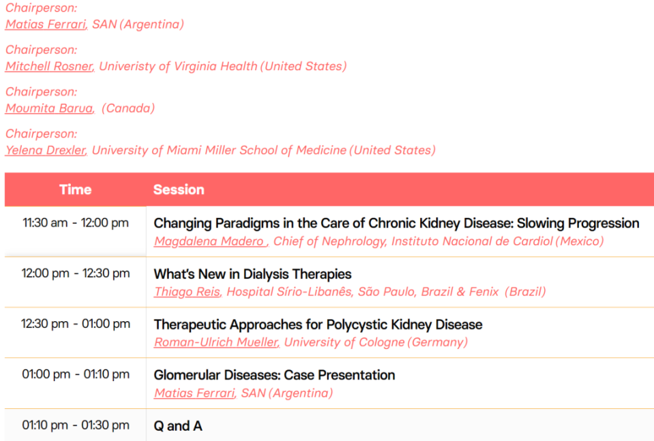The height and width of the screenshot is (441, 654).
Task: Open Yelena Drexler chairperson link
Action: point(46,150)
